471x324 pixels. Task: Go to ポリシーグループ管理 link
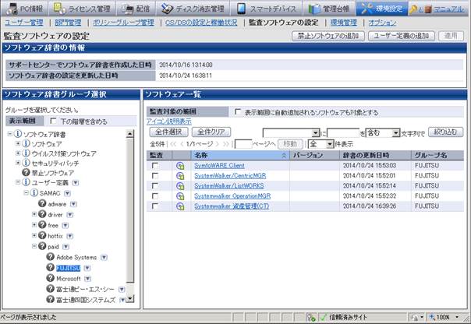pos(123,23)
